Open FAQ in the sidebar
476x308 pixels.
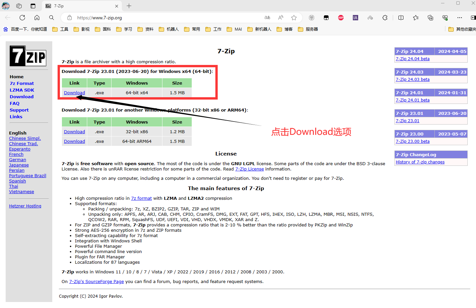click(x=15, y=103)
